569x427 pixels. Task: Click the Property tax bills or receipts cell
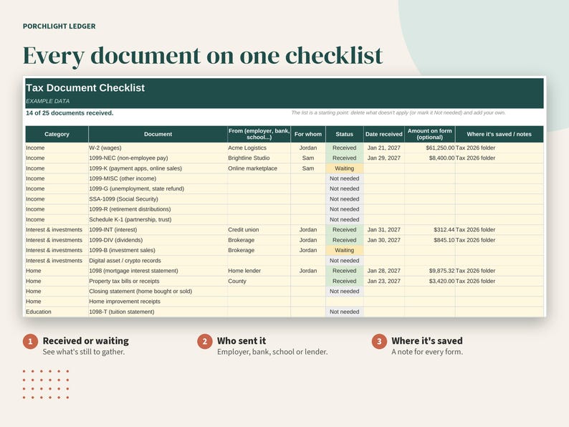pos(158,281)
